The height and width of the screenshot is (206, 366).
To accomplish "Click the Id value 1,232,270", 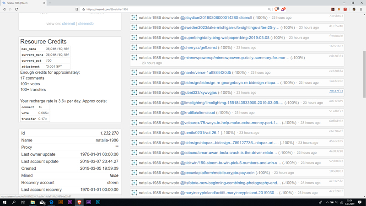I will [109, 133].
